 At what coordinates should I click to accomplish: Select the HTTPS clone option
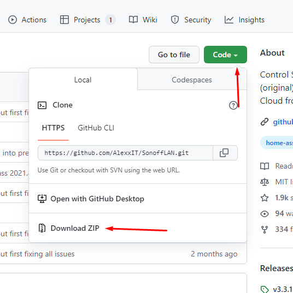pyautogui.click(x=53, y=128)
